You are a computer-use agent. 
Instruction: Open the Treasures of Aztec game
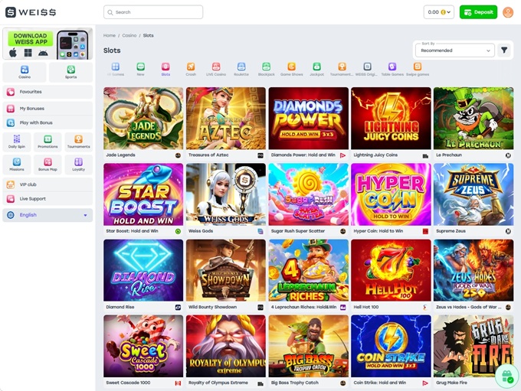226,119
